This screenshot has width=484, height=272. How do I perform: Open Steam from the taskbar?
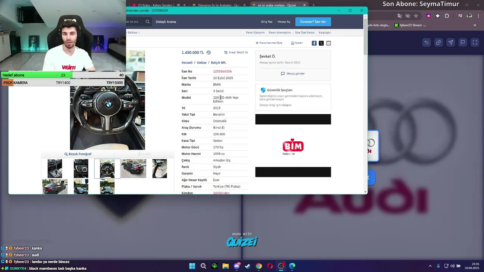248,266
